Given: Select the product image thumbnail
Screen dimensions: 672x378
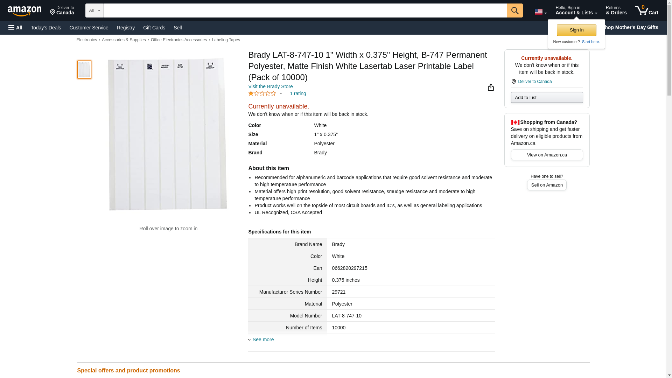Looking at the screenshot, I should click(84, 70).
